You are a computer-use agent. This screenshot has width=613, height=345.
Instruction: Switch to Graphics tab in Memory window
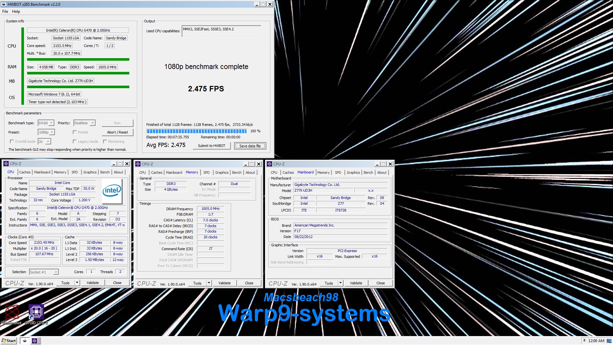[222, 172]
